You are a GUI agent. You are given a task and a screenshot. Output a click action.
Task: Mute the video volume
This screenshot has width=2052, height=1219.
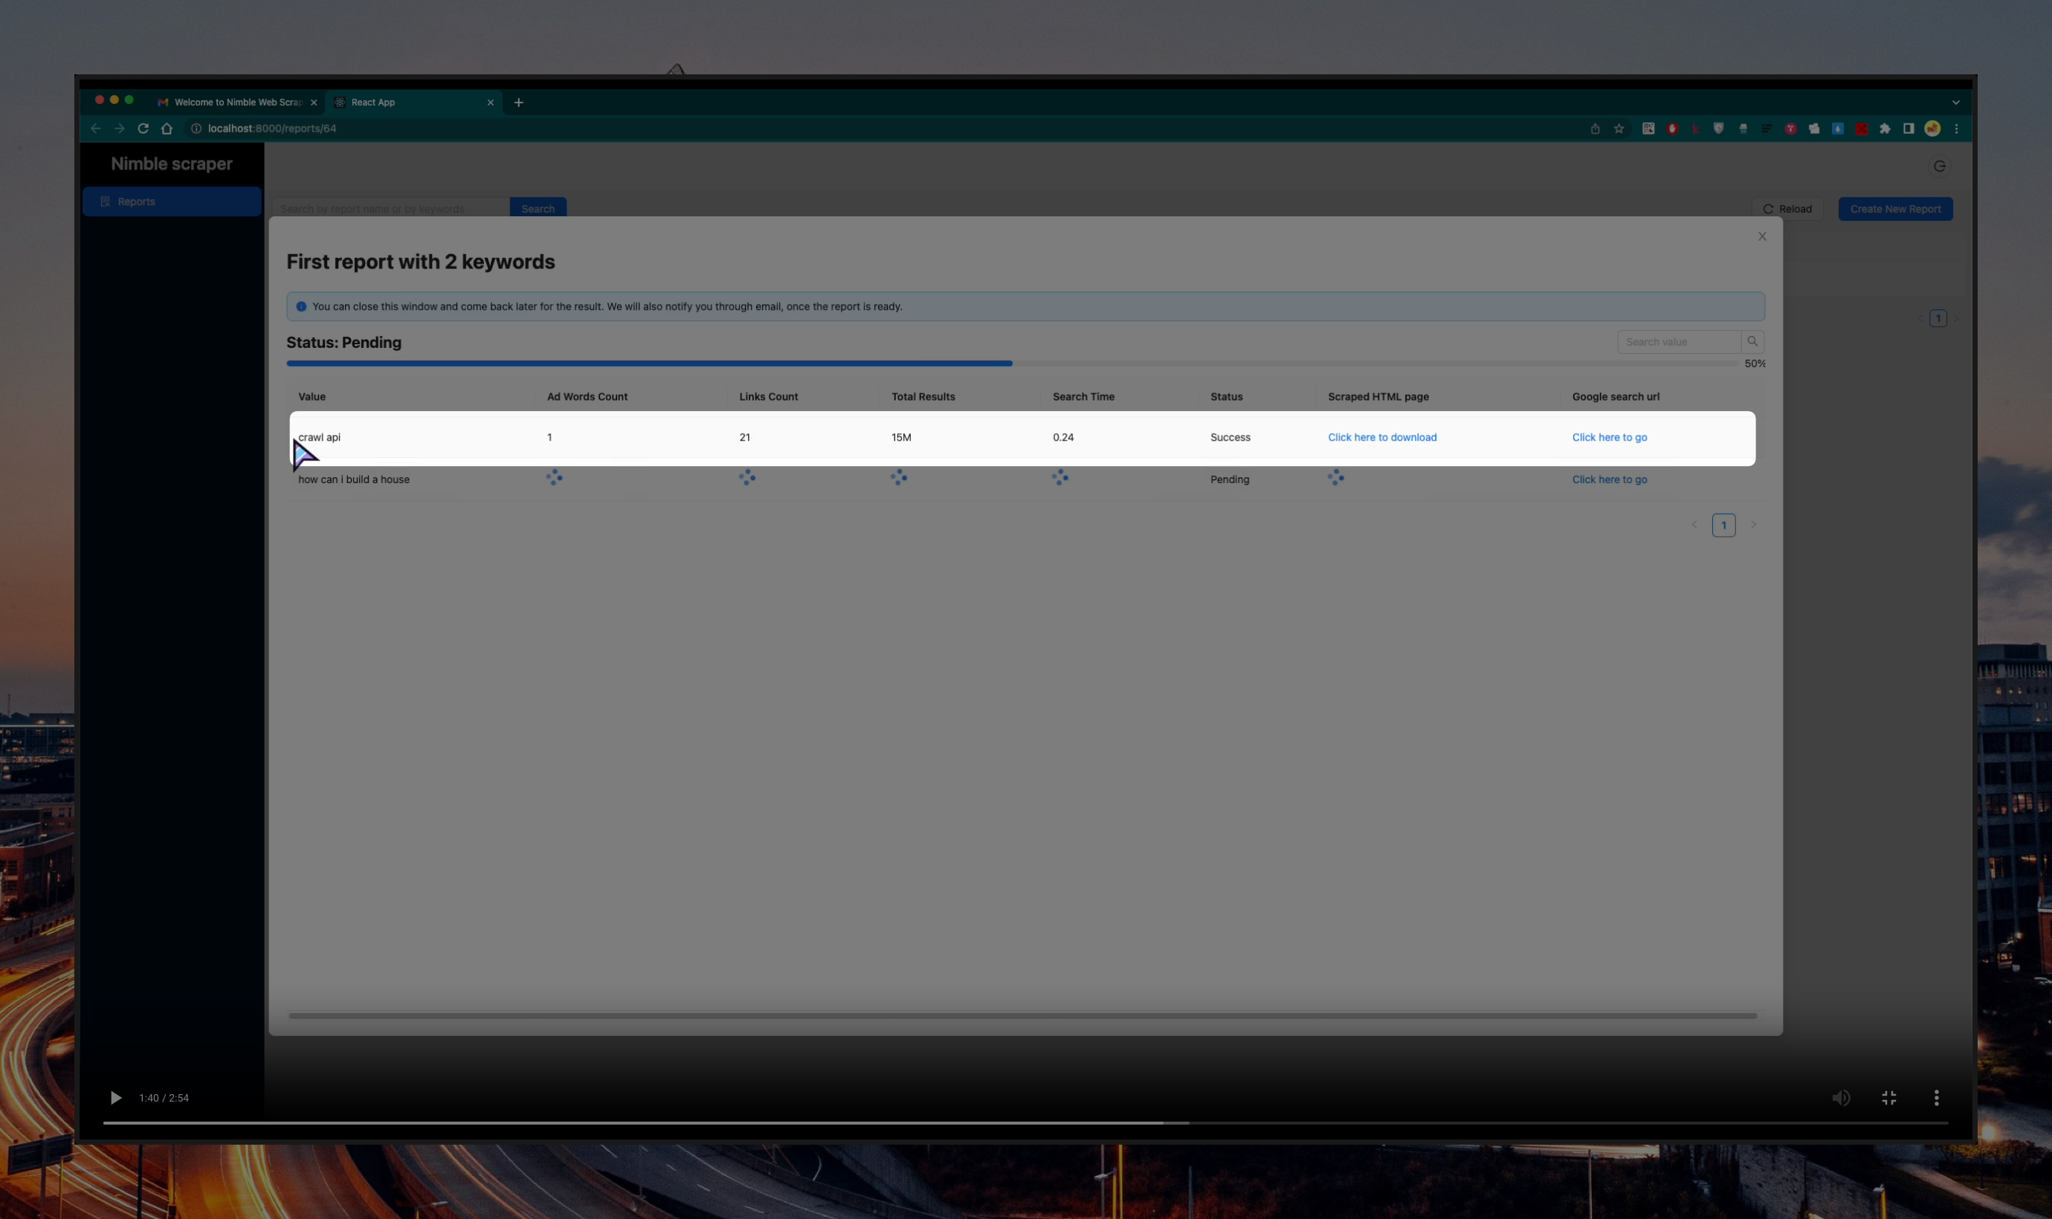[x=1840, y=1097]
